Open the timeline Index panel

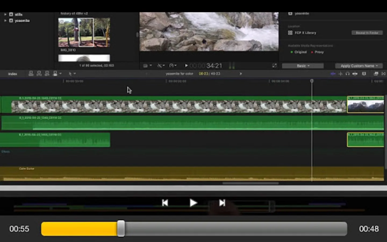(13, 74)
